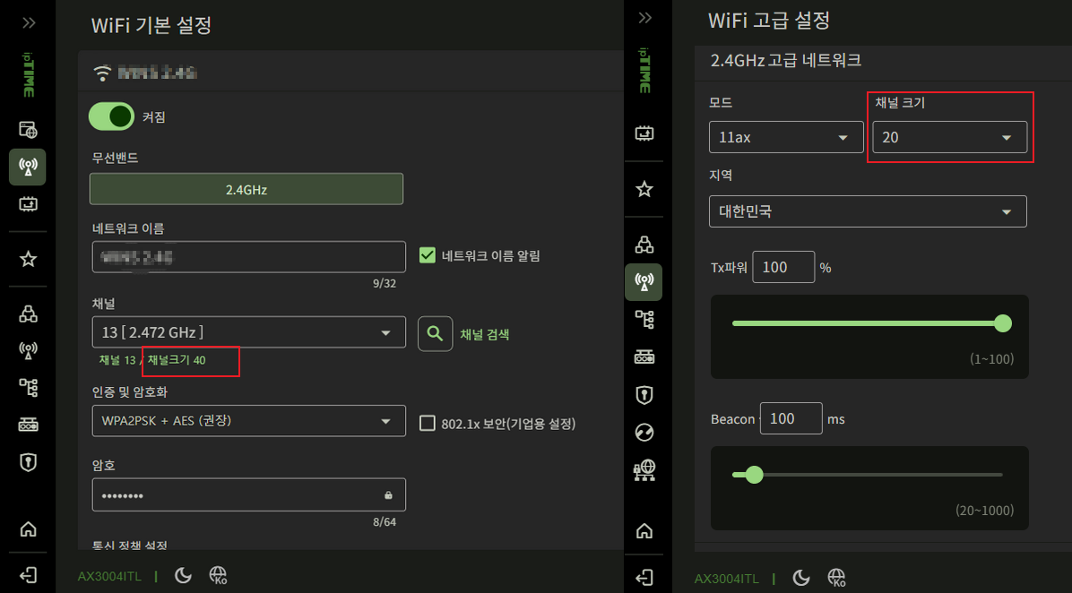The width and height of the screenshot is (1072, 593).
Task: Toggle dark mode moon icon in left footer
Action: click(183, 576)
